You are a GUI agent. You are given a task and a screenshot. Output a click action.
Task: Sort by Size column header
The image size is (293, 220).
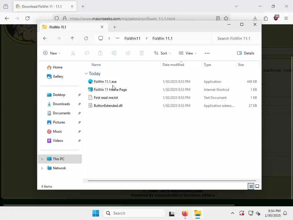(x=241, y=65)
